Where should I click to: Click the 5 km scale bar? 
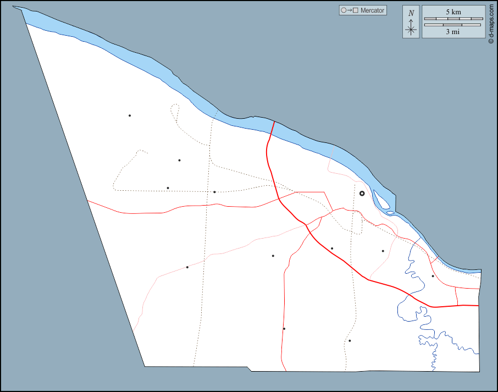click(x=453, y=19)
